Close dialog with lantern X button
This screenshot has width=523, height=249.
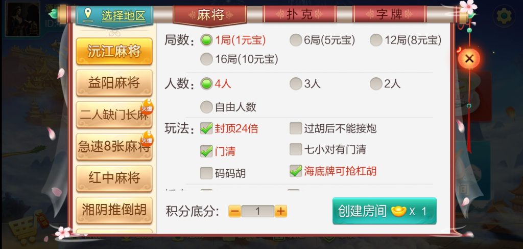click(x=469, y=59)
